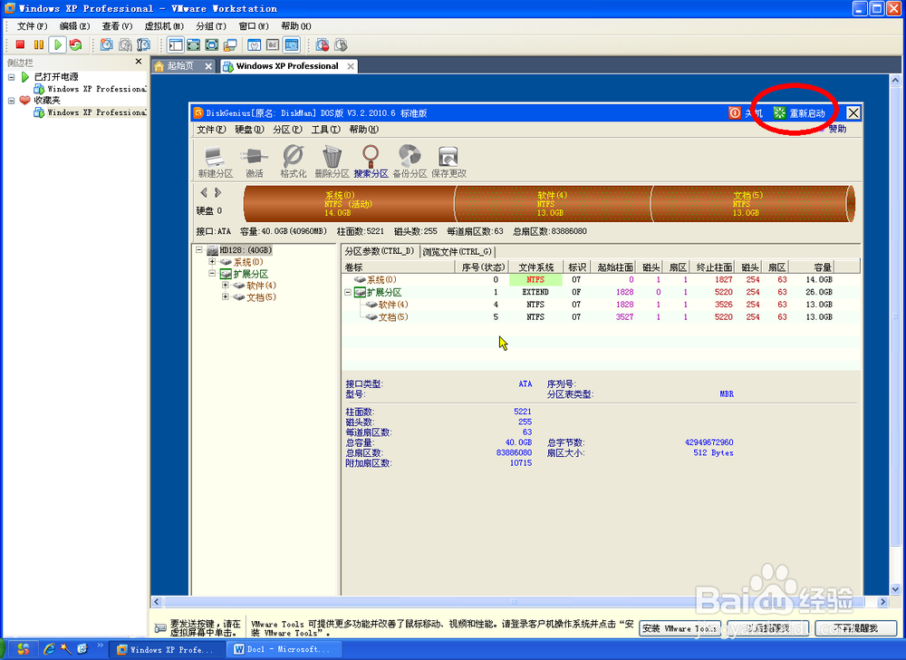Click 重新启动 restart button
Screen dimensions: 906x660
(x=800, y=113)
